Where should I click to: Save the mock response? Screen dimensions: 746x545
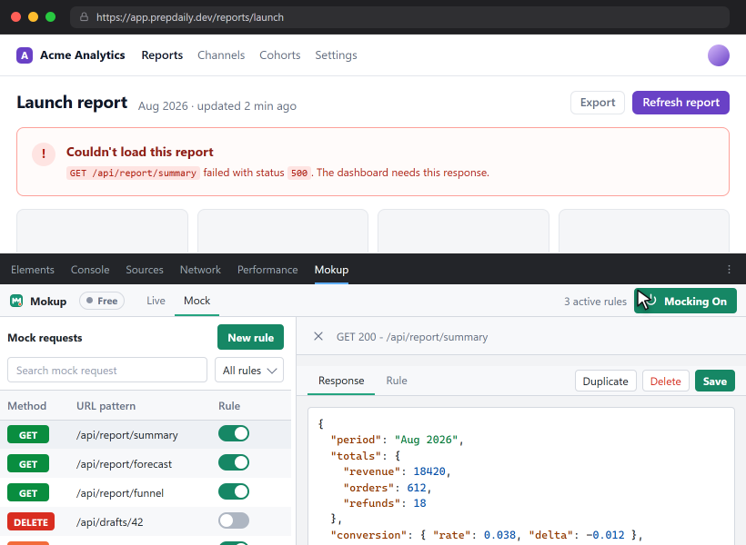pyautogui.click(x=714, y=381)
